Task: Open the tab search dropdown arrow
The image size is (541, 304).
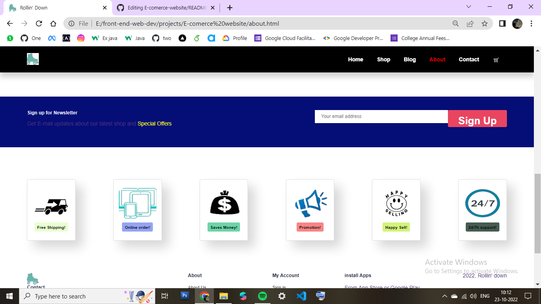Action: pos(469,7)
